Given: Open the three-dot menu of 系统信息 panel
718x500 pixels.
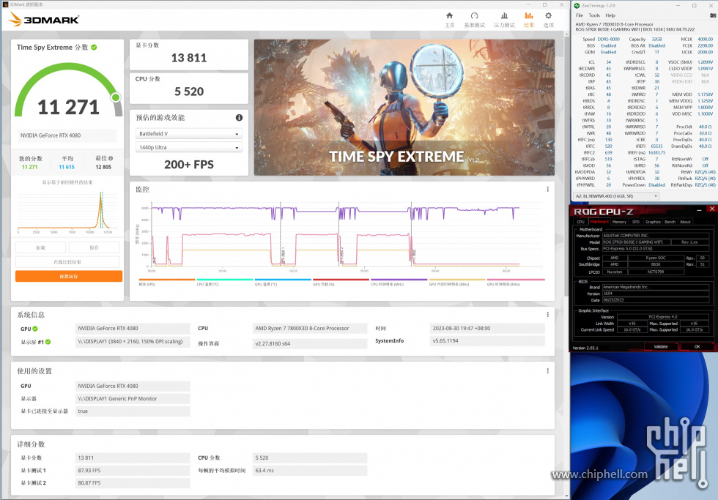Looking at the screenshot, I should coord(548,314).
